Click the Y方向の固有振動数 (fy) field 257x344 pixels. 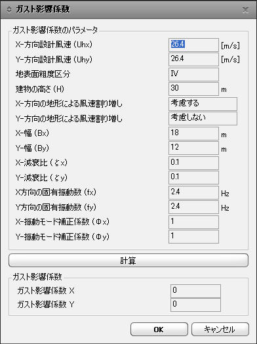pyautogui.click(x=193, y=207)
